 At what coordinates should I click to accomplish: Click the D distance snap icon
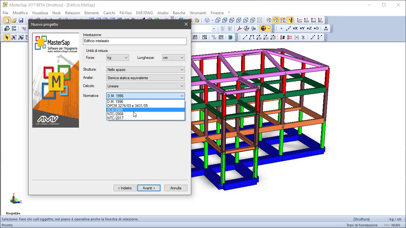click(x=316, y=28)
